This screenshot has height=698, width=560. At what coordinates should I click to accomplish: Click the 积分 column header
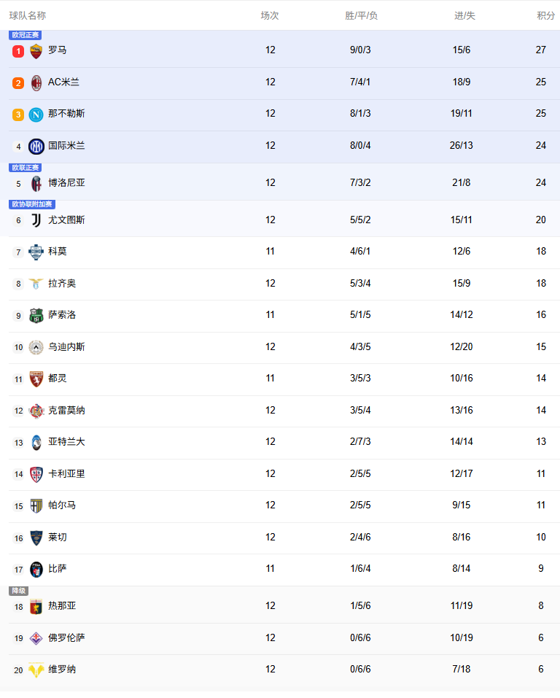click(x=545, y=15)
